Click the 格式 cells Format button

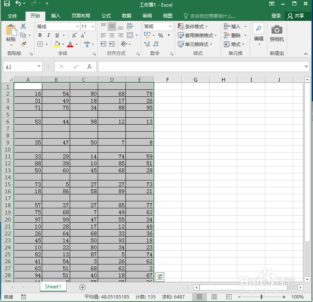(x=234, y=44)
